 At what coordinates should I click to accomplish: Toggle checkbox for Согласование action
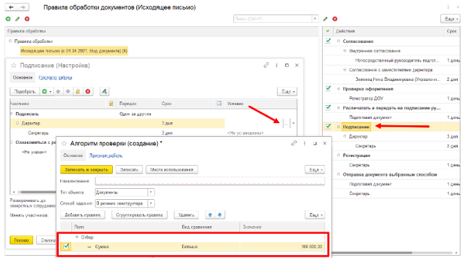click(328, 41)
